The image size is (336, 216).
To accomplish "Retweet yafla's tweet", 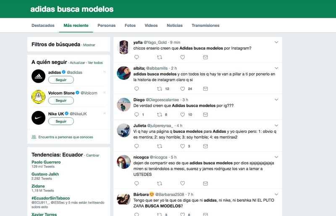I will (160, 57).
